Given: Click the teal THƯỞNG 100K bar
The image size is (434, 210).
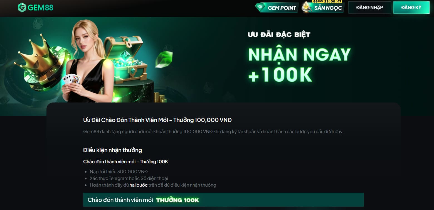Looking at the screenshot, I should [x=223, y=200].
